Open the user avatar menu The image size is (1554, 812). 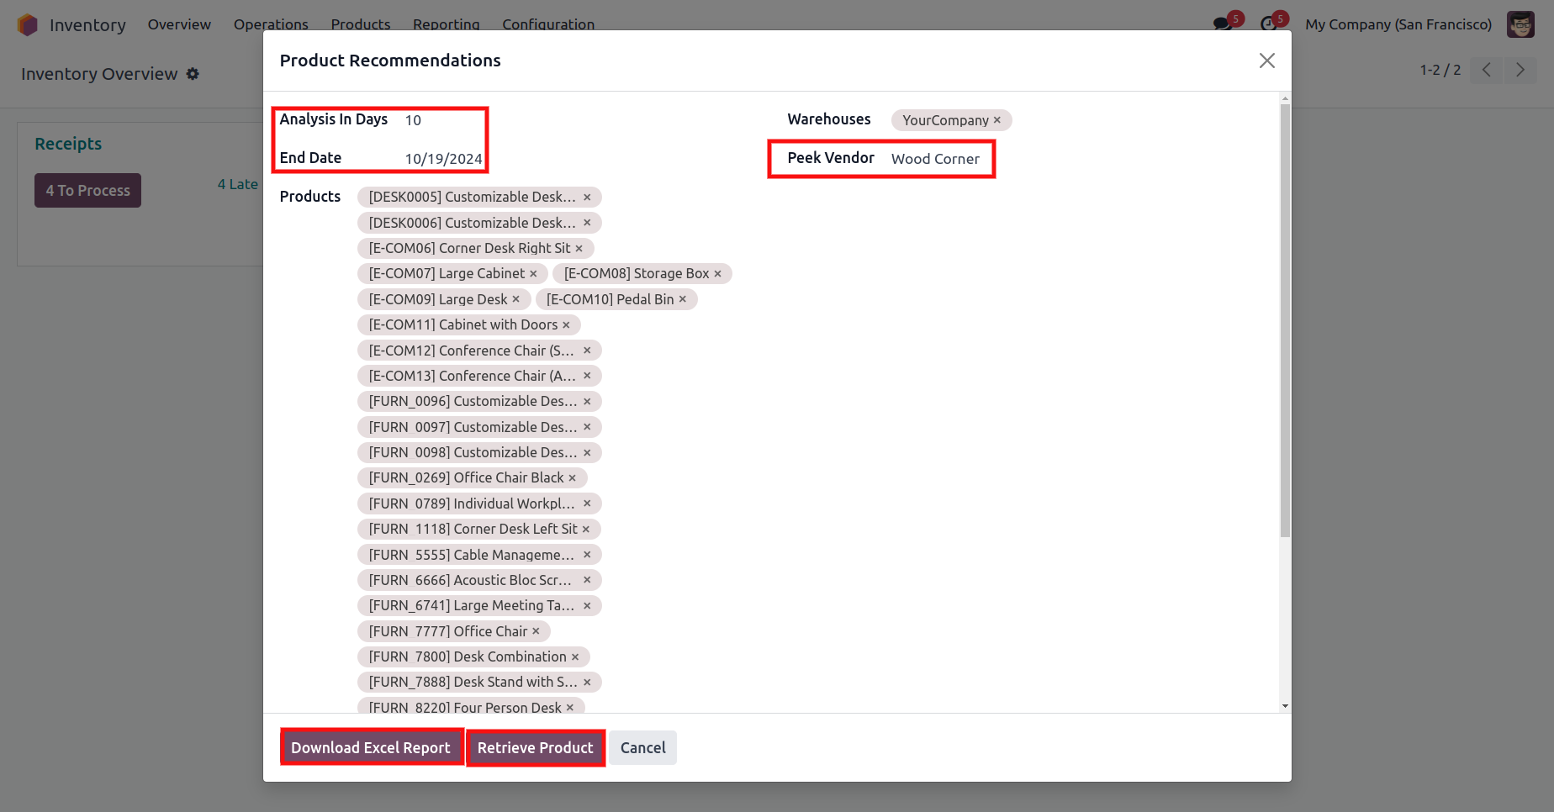click(1520, 24)
